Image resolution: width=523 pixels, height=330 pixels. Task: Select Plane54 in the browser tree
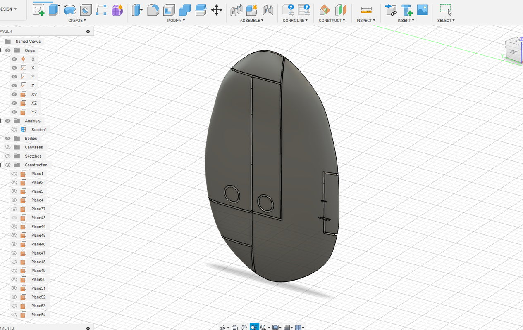pyautogui.click(x=38, y=315)
